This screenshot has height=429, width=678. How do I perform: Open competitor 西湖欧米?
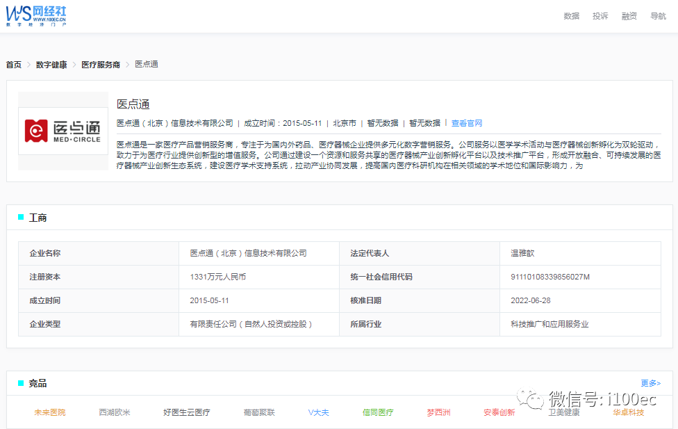(x=115, y=412)
